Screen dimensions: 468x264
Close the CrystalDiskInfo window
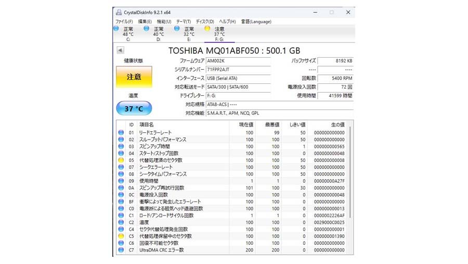click(348, 12)
